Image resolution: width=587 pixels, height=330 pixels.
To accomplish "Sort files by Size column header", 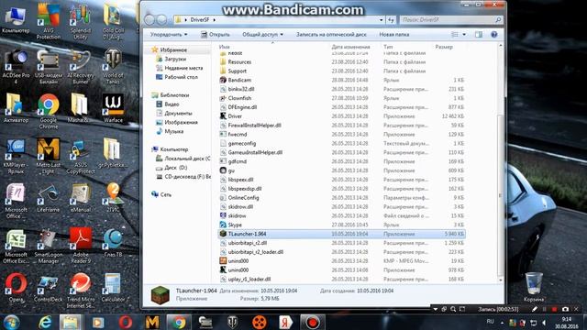I will [x=444, y=47].
